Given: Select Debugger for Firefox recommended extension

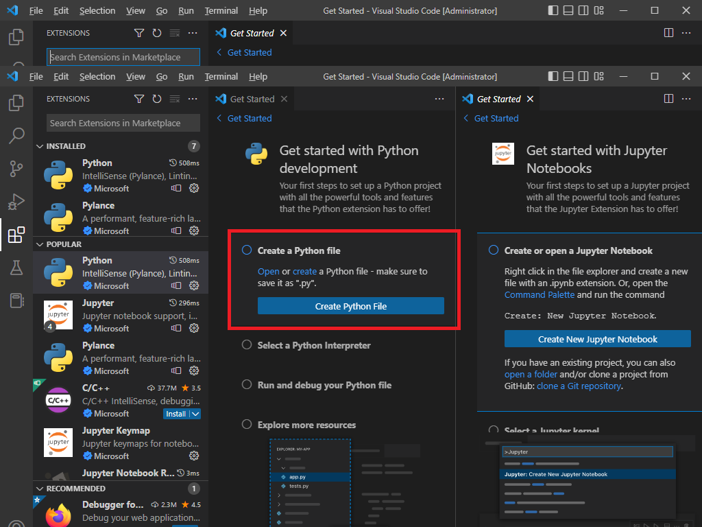Looking at the screenshot, I should tap(121, 512).
